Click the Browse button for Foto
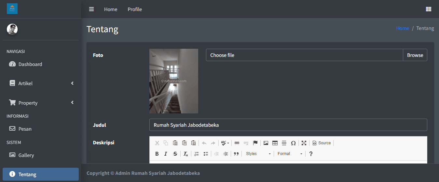Screen dimensions: 439x182 (x=415, y=55)
